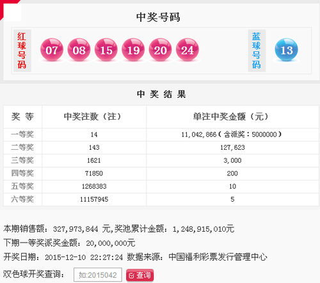Click the red ball numbered 24
The image size is (320, 283).
[x=187, y=50]
